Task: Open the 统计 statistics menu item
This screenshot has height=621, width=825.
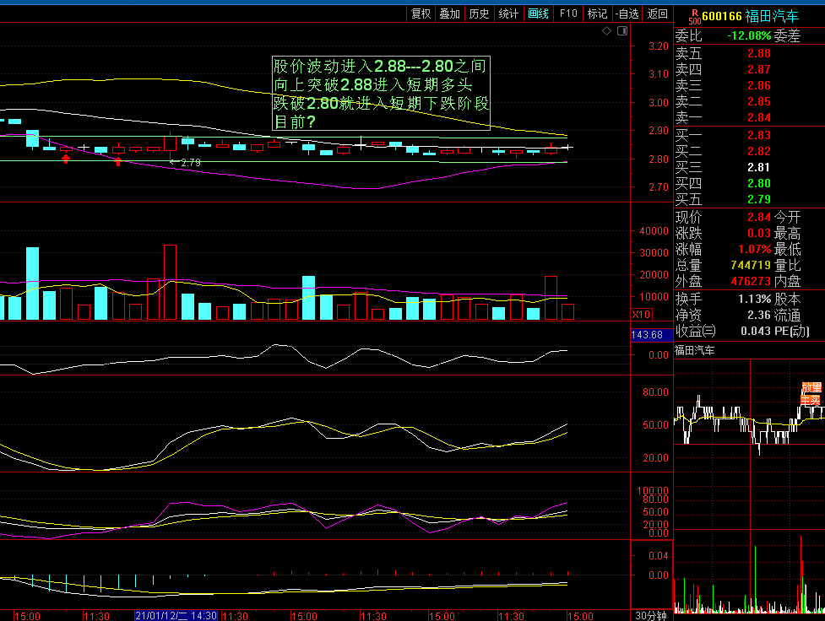Action: tap(508, 13)
